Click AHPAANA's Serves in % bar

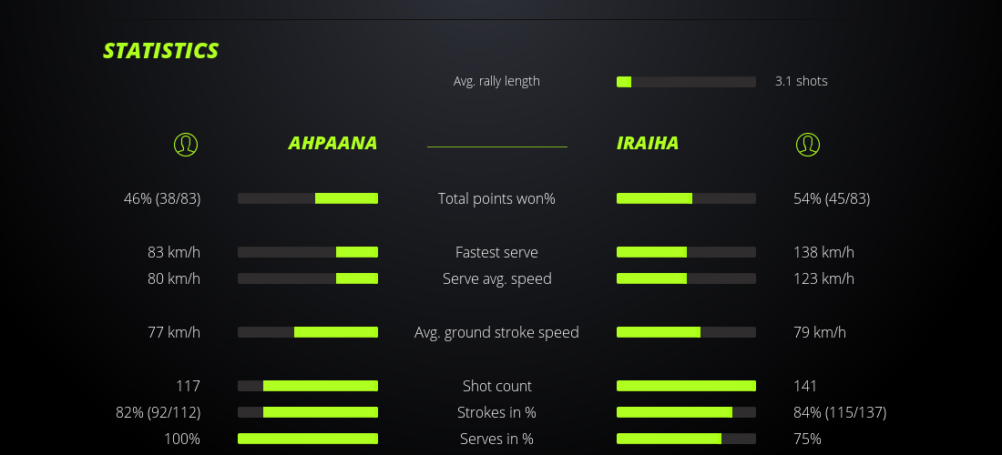tap(308, 439)
